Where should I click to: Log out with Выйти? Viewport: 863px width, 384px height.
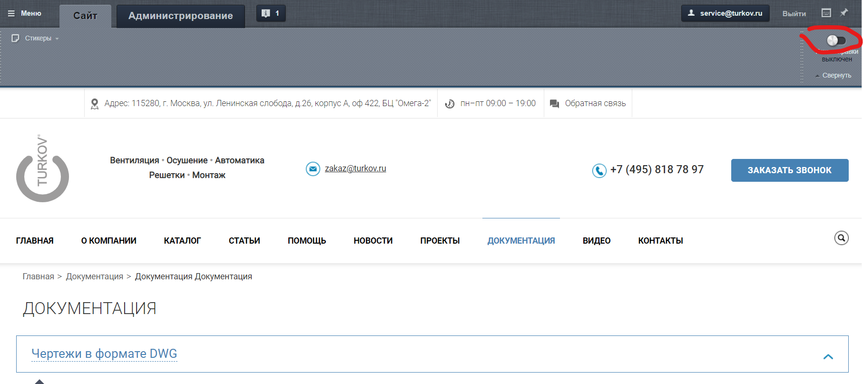794,14
